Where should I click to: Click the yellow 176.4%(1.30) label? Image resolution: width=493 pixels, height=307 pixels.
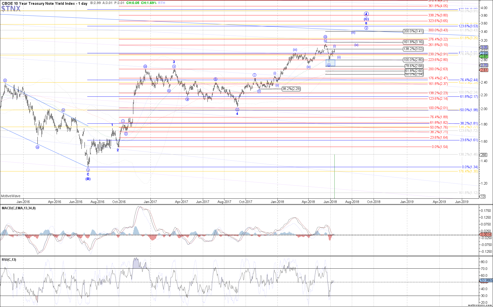tap(468, 171)
